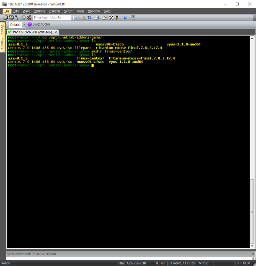Click the mkdir linux-centos7 command text
The height and width of the screenshot is (266, 256).
click(112, 51)
